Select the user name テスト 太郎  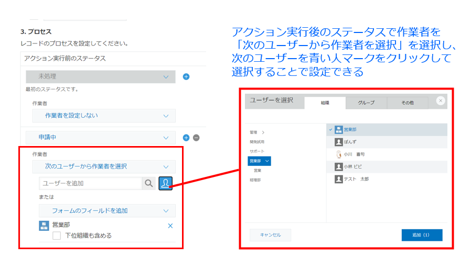coord(356,179)
